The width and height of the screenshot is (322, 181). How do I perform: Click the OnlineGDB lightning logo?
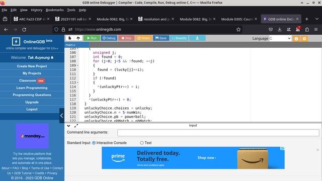point(16,41)
